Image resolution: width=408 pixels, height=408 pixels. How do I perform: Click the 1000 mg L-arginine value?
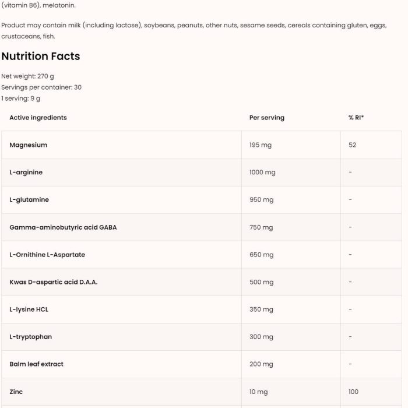tap(262, 173)
